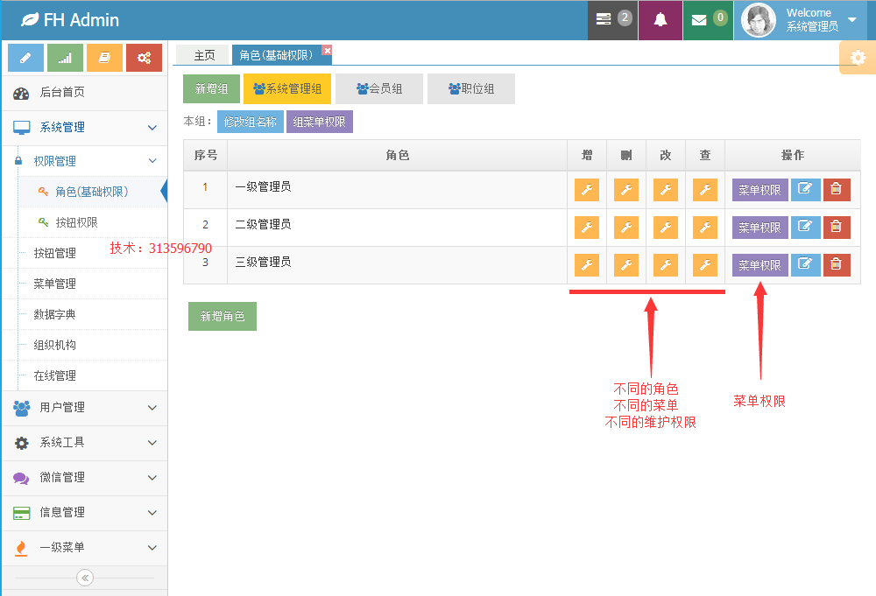This screenshot has width=876, height=596.
Task: Click the 微信管理 chat bubbles icon
Action: click(x=21, y=478)
